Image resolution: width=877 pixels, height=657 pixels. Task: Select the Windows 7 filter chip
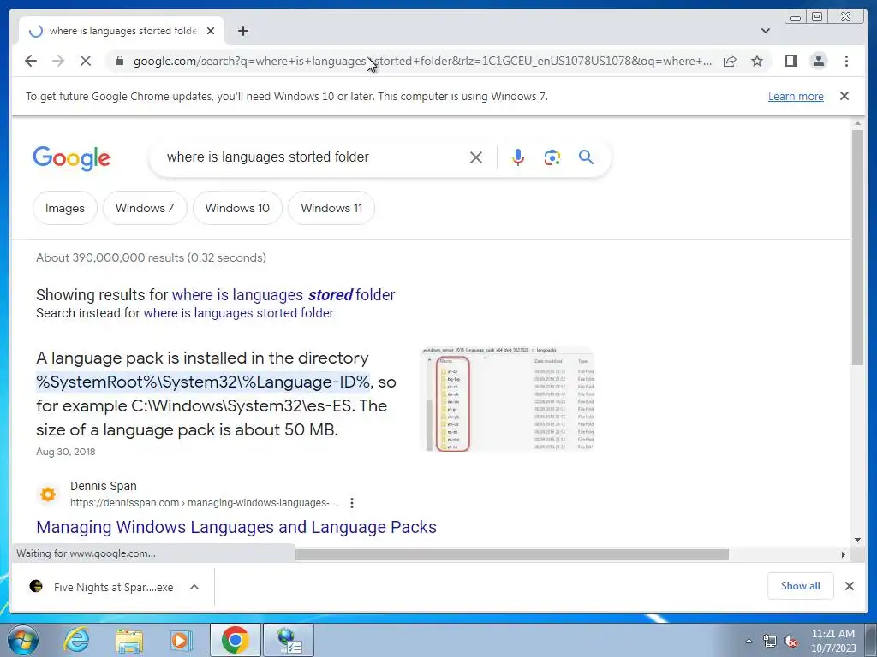[x=145, y=208]
